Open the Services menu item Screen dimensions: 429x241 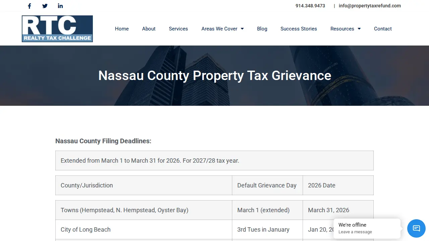(178, 29)
